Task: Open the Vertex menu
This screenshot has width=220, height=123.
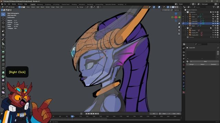Action: pos(47,7)
